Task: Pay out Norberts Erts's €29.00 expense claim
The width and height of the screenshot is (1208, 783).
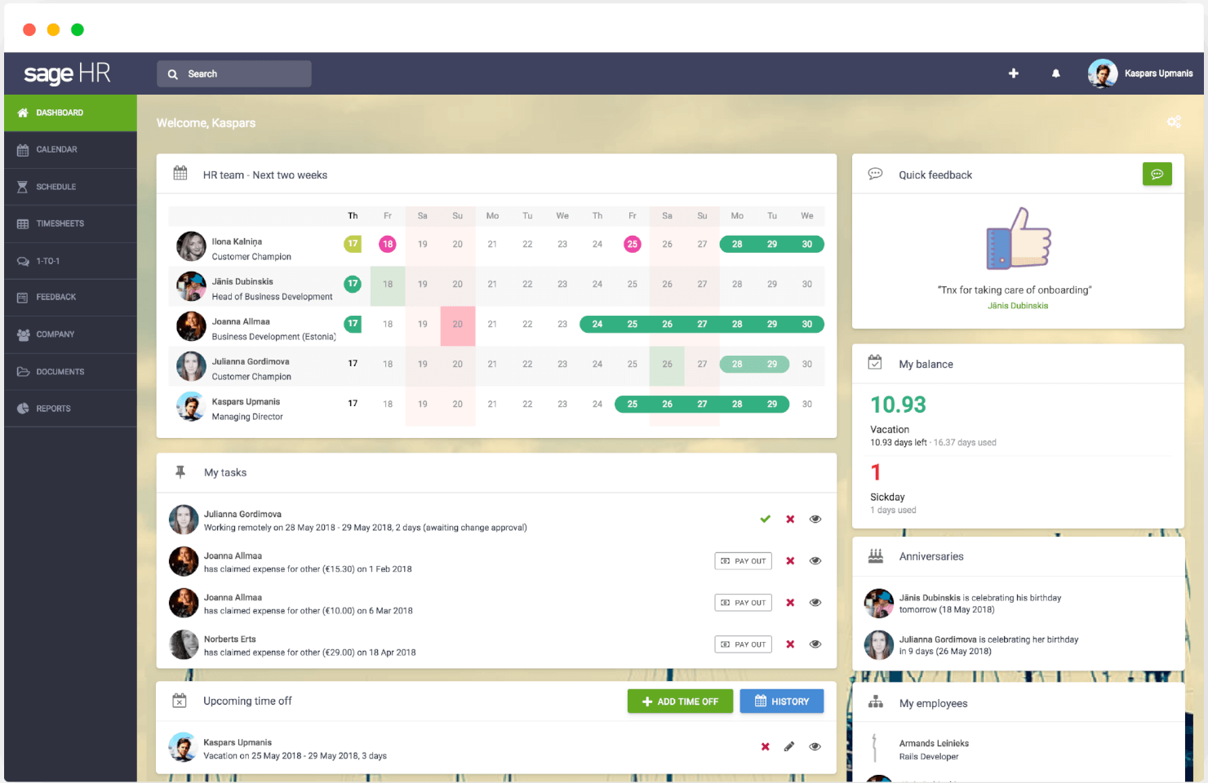Action: [x=743, y=644]
